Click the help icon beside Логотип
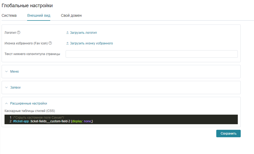 pyautogui.click(x=19, y=32)
